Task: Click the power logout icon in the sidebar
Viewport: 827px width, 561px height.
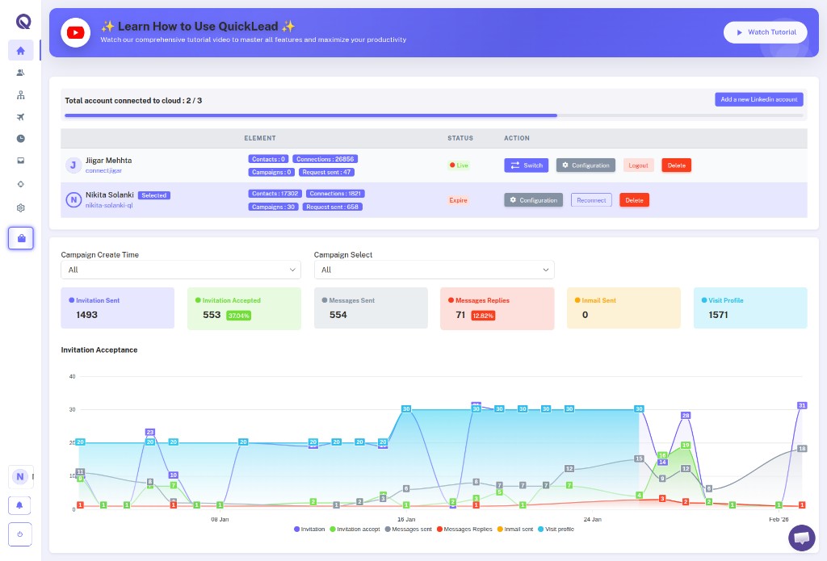Action: pyautogui.click(x=19, y=534)
